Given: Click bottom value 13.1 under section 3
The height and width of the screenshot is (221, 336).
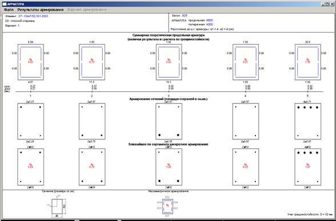Looking at the screenshot, I should 169,82.
